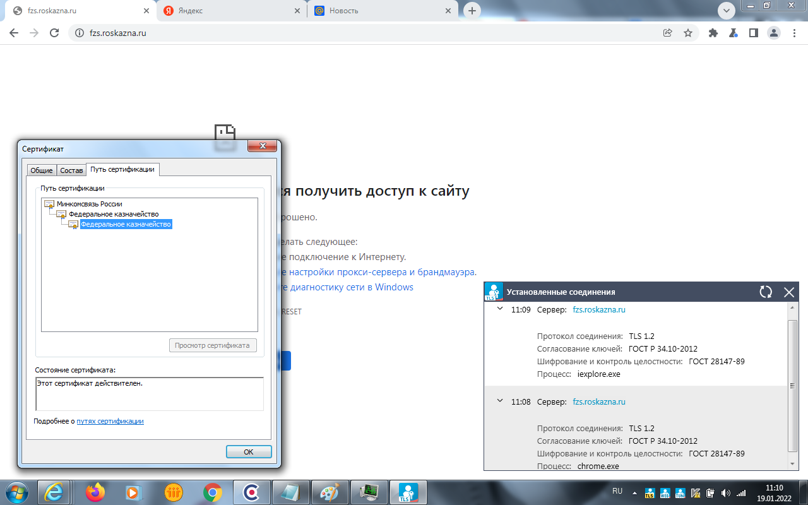Open the orange round app in the taskbar

point(174,492)
